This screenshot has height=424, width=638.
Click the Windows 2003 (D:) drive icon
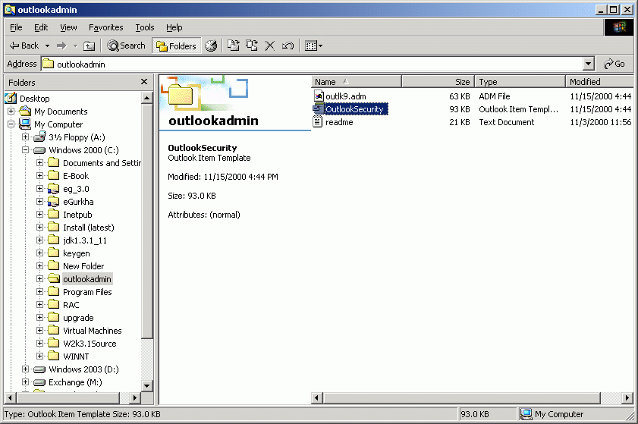click(x=39, y=369)
